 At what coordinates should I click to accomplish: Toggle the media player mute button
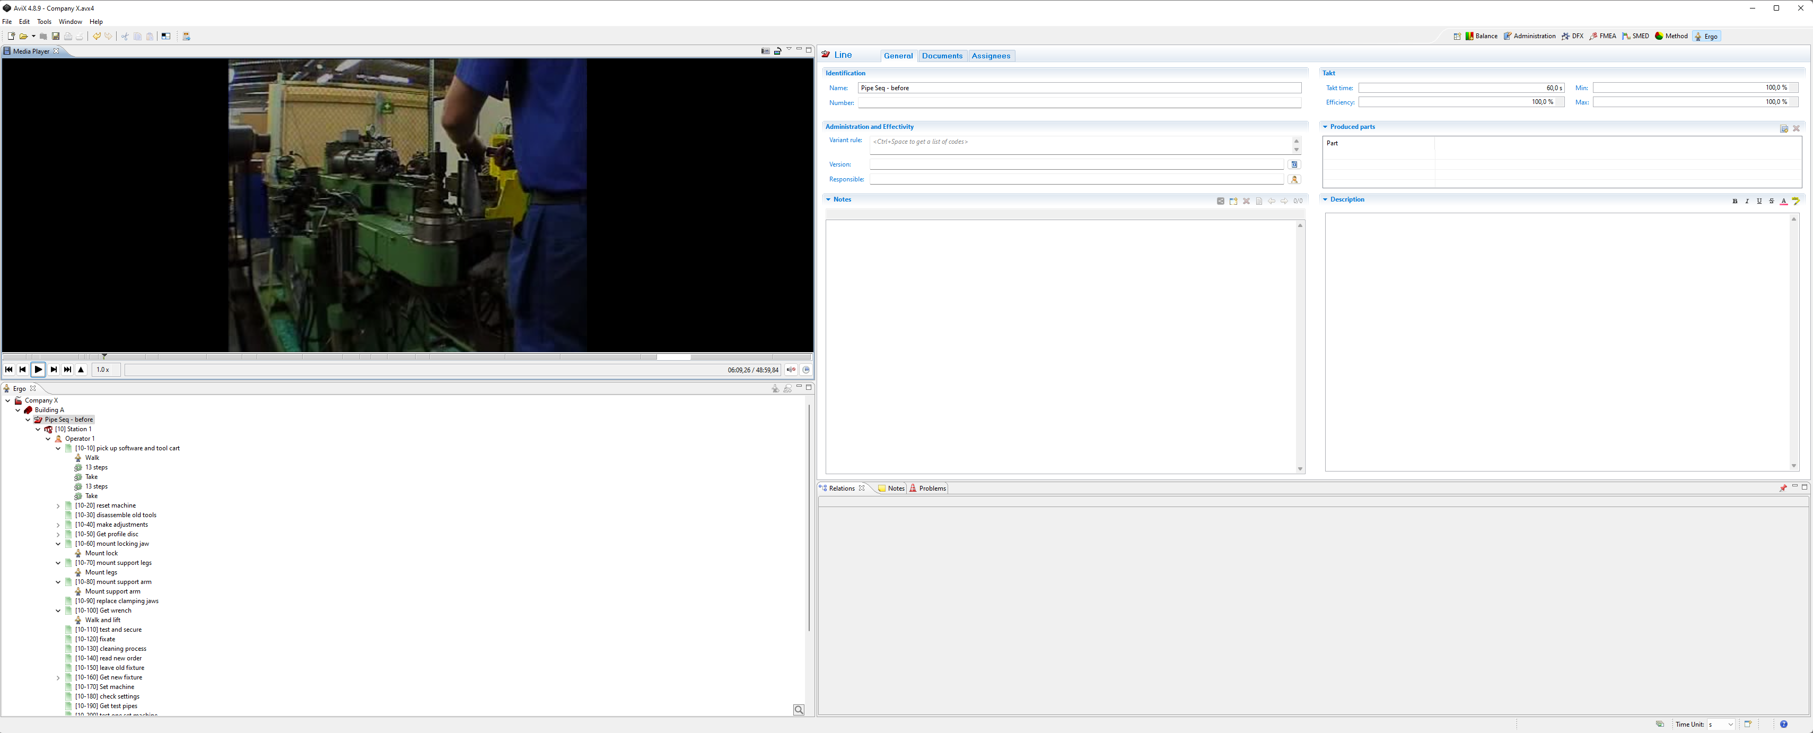(791, 370)
